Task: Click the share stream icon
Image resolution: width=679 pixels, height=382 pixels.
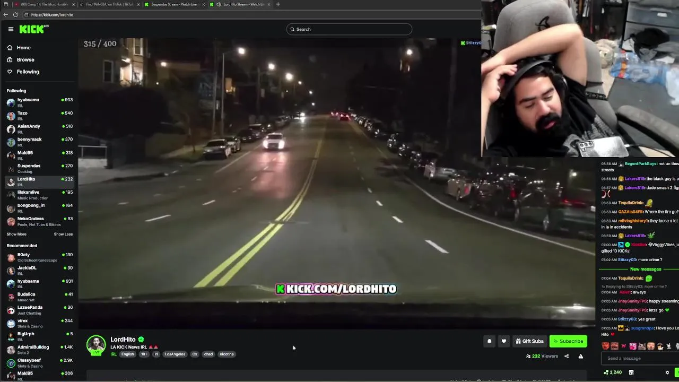Action: click(567, 356)
